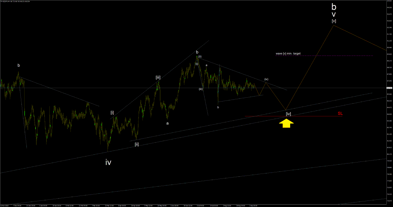Screen dimensions: 393x207
Task: Click the large iv label bottom center
Action: [108, 162]
